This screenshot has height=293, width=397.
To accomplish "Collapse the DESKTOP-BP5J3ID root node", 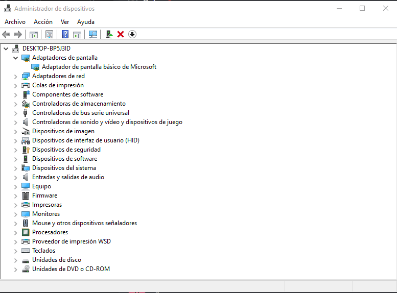I will click(x=6, y=48).
